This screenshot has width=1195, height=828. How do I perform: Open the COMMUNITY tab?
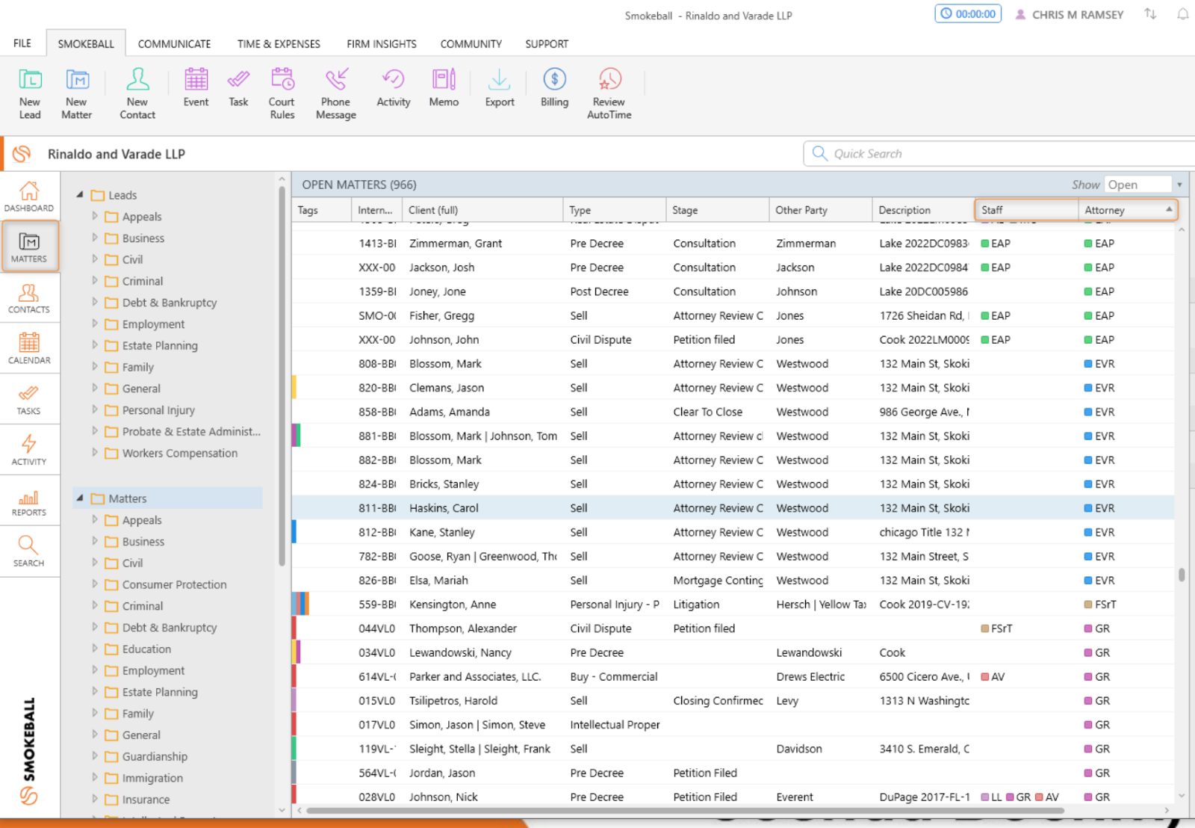pyautogui.click(x=471, y=44)
